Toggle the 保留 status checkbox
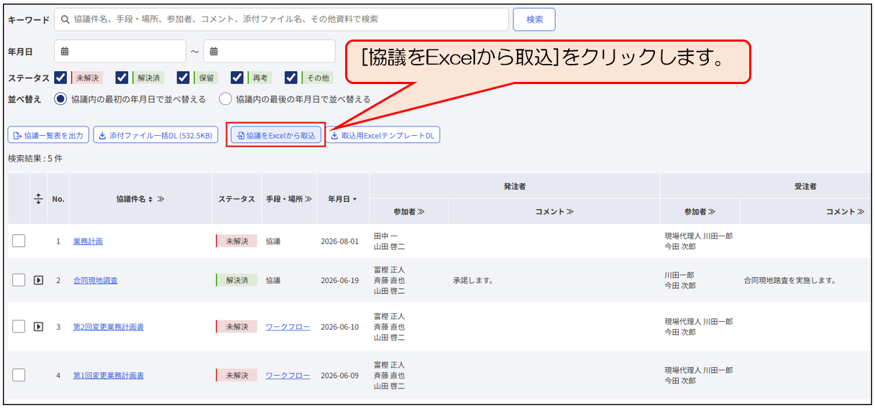This screenshot has width=875, height=408. point(183,78)
